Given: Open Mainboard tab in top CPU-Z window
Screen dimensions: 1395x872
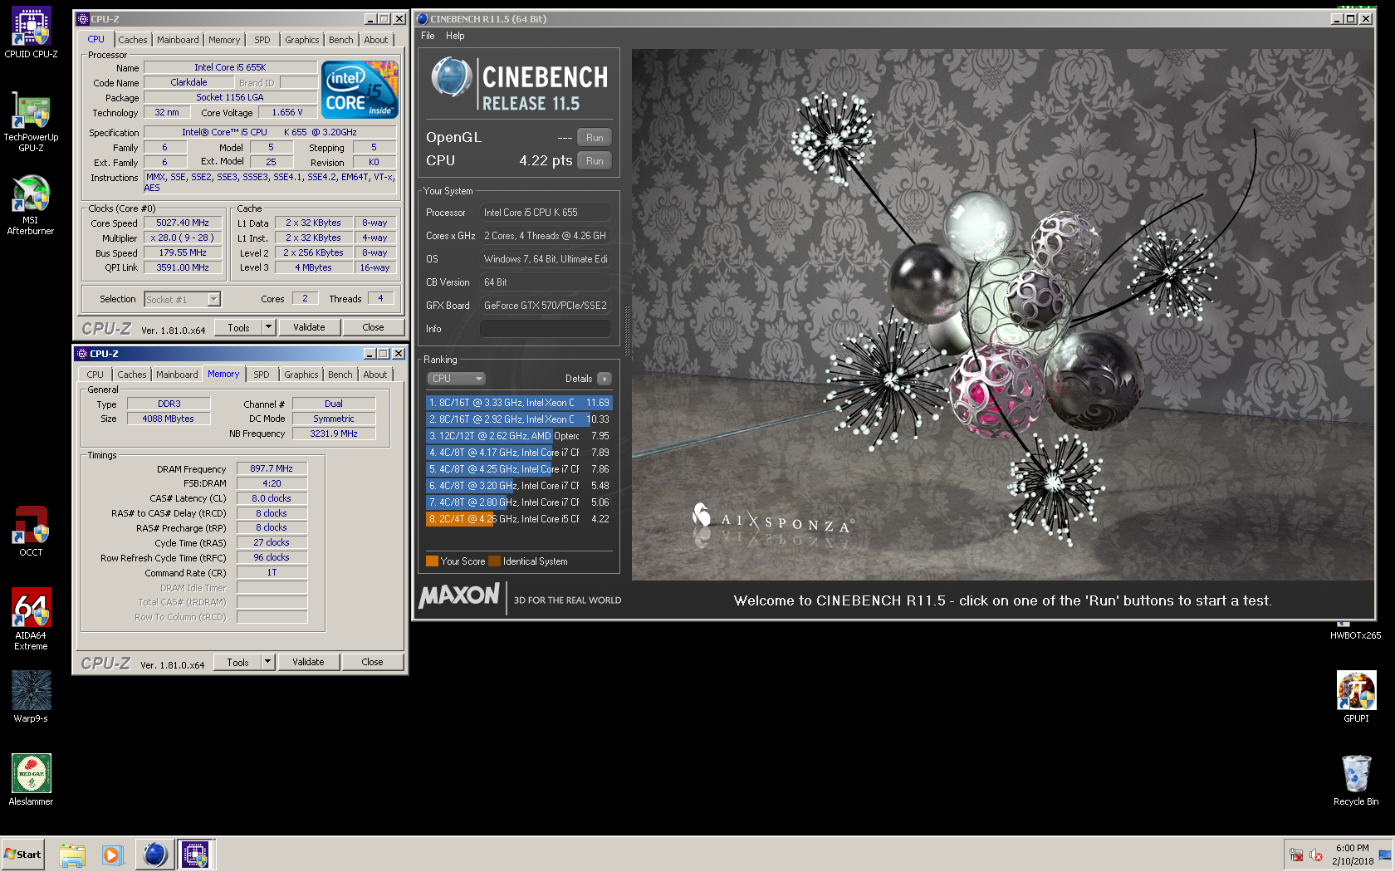Looking at the screenshot, I should (178, 40).
